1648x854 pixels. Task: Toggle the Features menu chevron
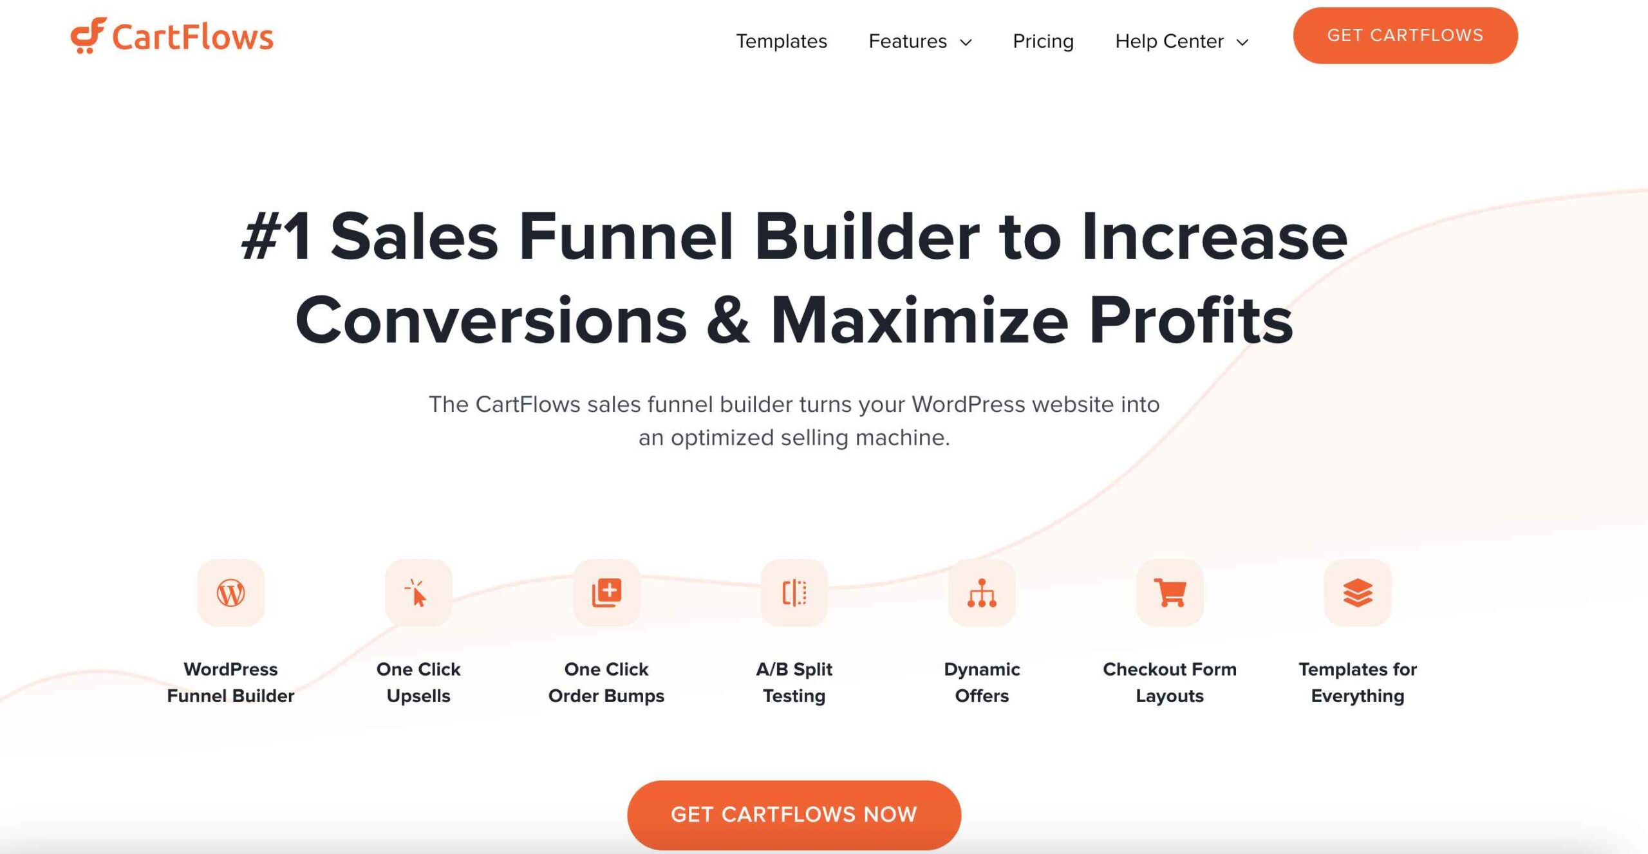pos(968,41)
